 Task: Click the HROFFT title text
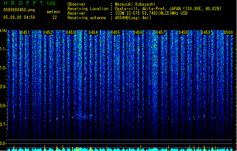(23, 3)
